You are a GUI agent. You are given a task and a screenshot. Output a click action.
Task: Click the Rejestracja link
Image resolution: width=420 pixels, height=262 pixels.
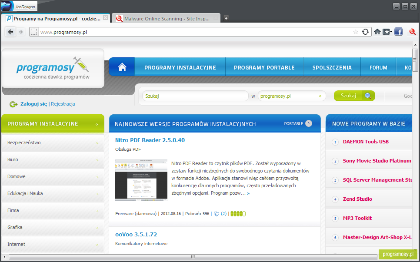[63, 104]
